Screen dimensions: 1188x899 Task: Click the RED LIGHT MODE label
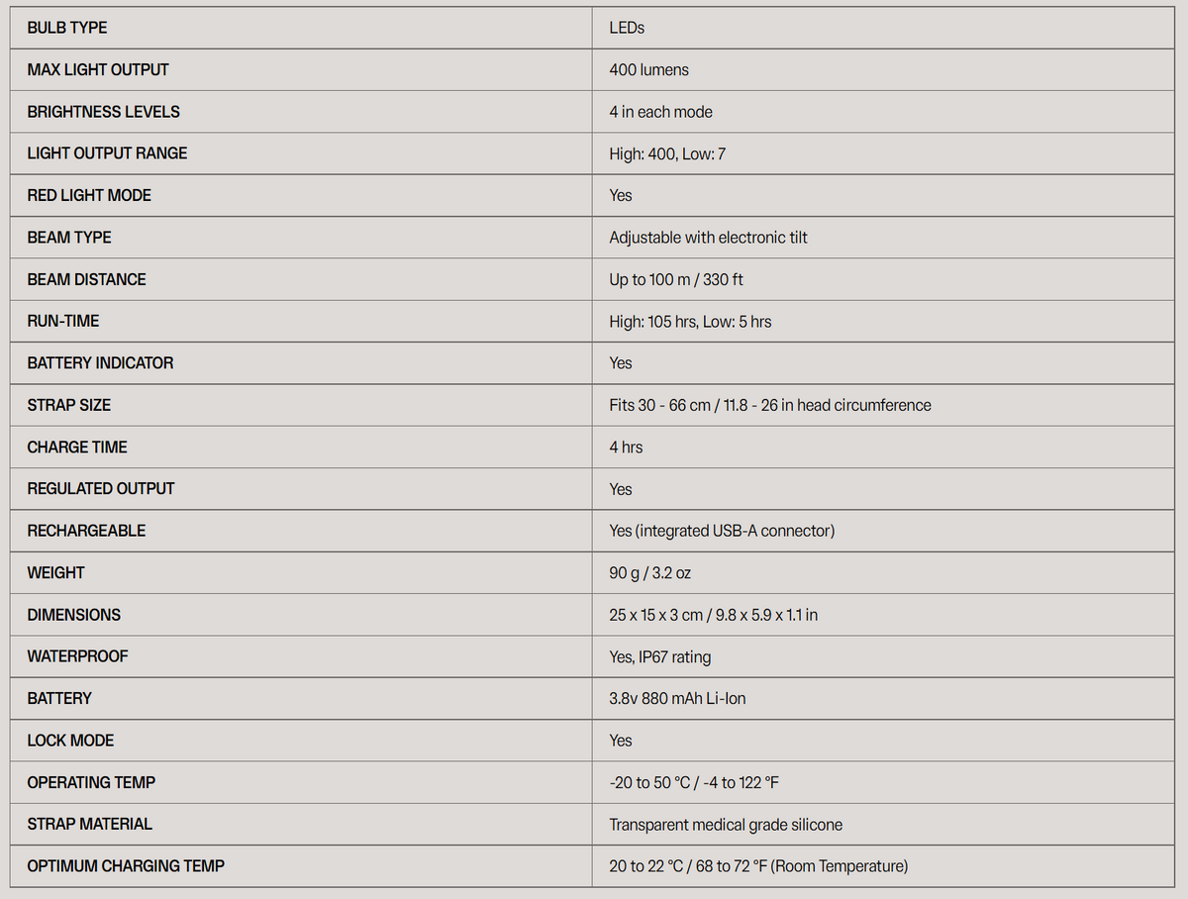click(x=89, y=195)
